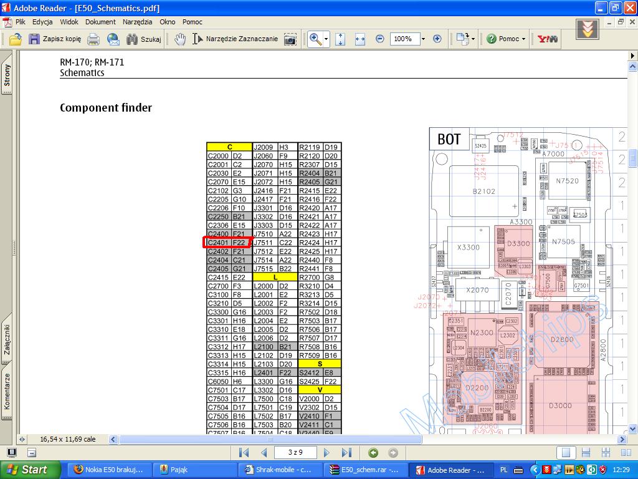Go to the last page
This screenshot has height=479, width=638.
346,453
